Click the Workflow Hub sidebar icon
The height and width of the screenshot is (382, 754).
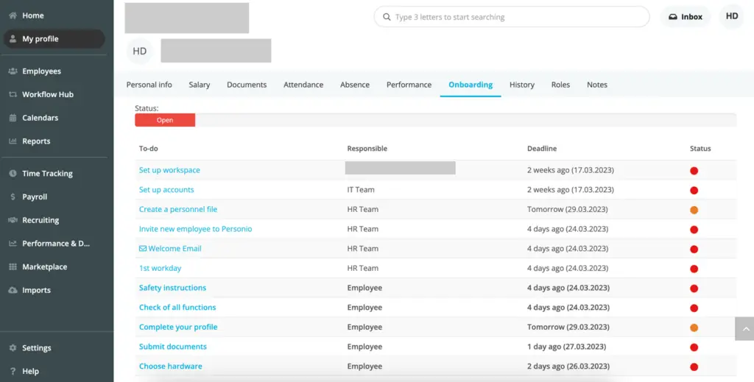13,95
